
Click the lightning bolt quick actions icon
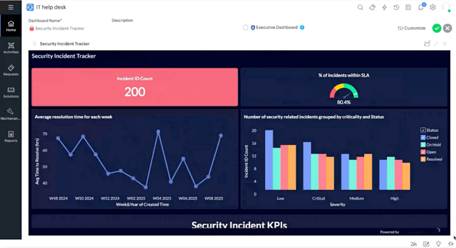(384, 8)
